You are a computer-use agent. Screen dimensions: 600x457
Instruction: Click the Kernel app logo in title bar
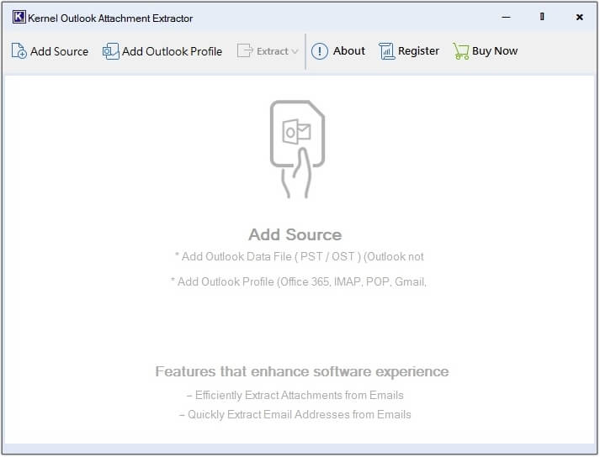click(19, 17)
